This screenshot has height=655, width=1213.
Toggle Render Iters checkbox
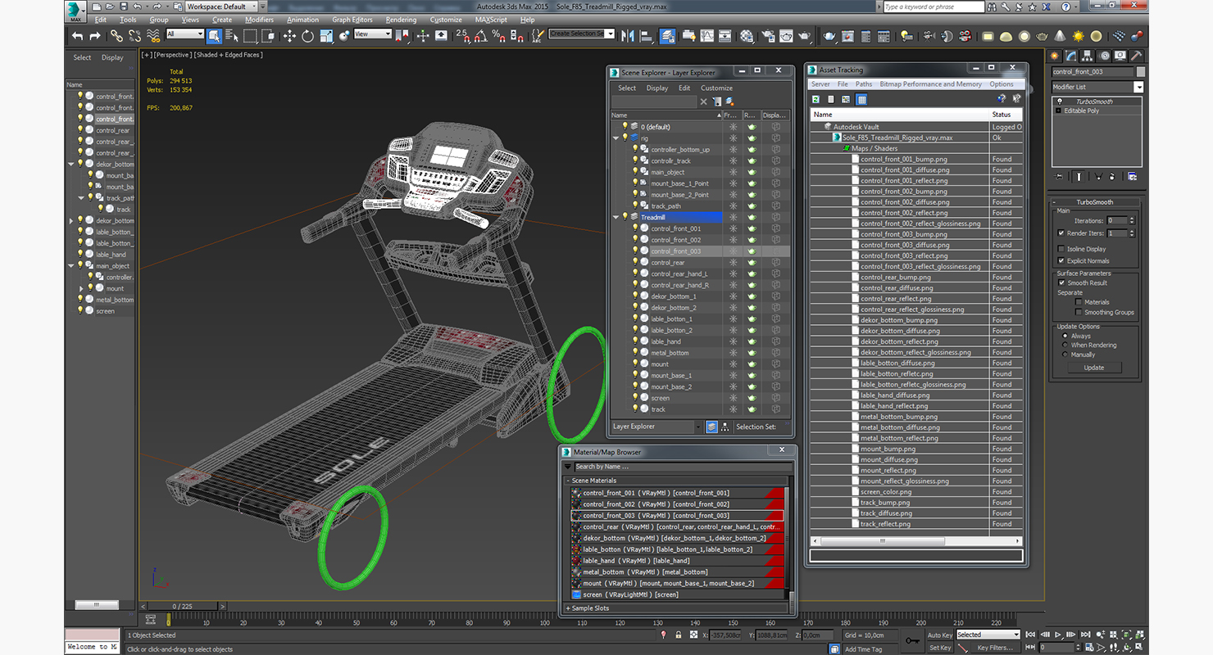click(1061, 233)
